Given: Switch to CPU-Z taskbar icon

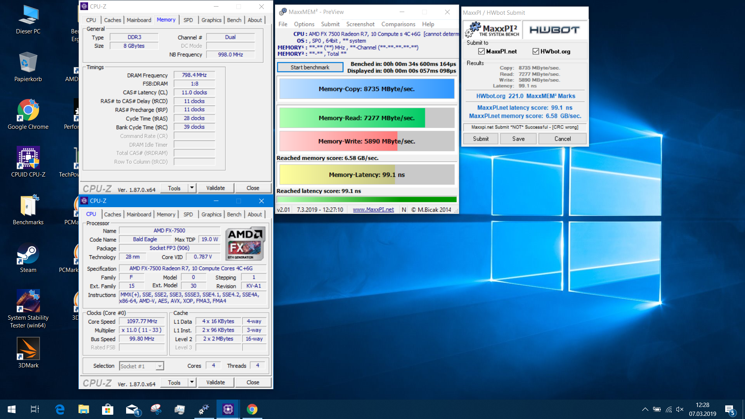Looking at the screenshot, I should click(x=228, y=409).
